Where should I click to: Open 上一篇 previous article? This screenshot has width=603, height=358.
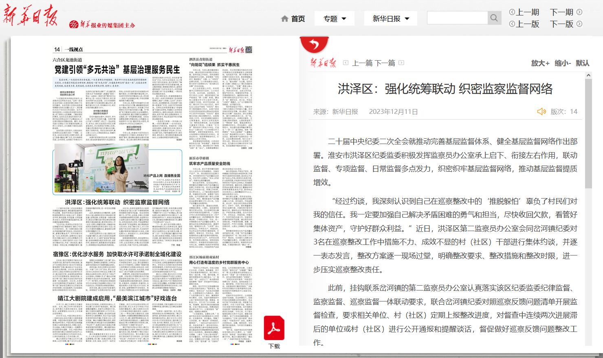coord(362,63)
